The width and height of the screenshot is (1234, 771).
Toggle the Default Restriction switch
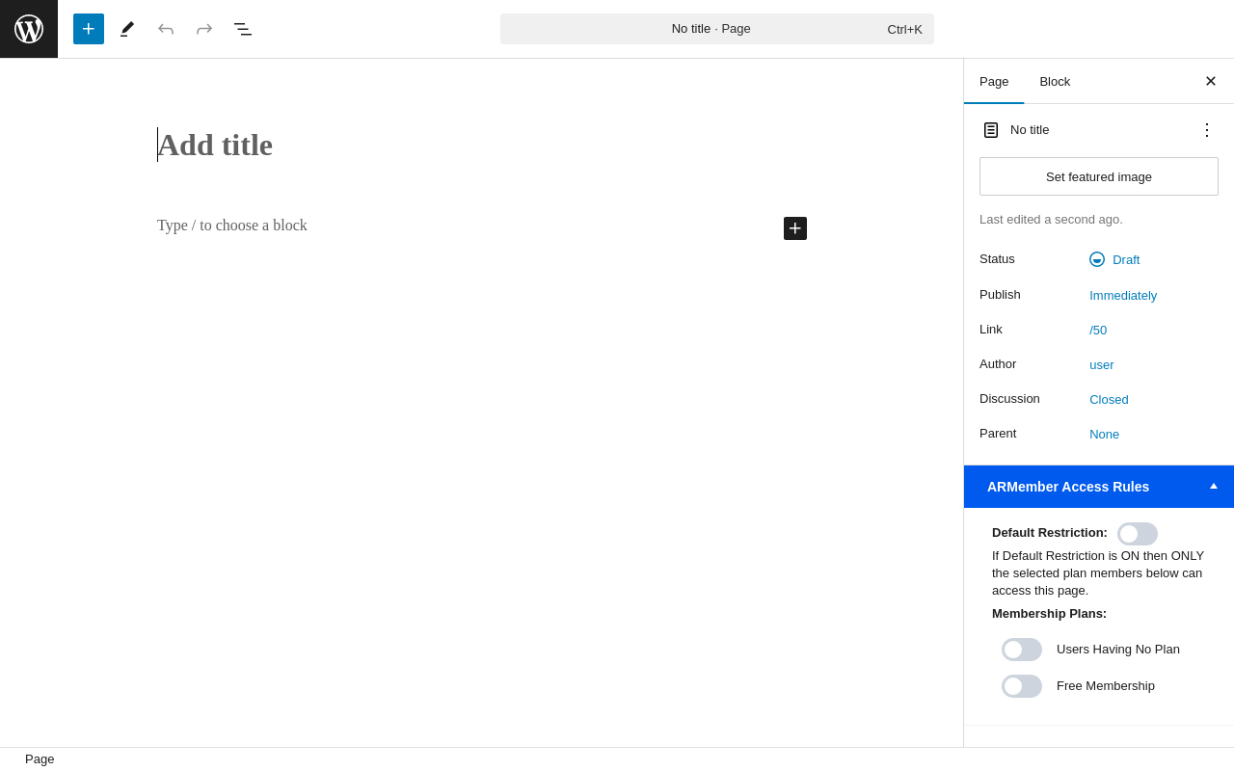click(x=1138, y=534)
